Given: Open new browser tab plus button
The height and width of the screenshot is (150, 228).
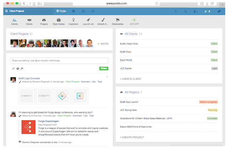Looking at the screenshot, I should pos(222,5).
